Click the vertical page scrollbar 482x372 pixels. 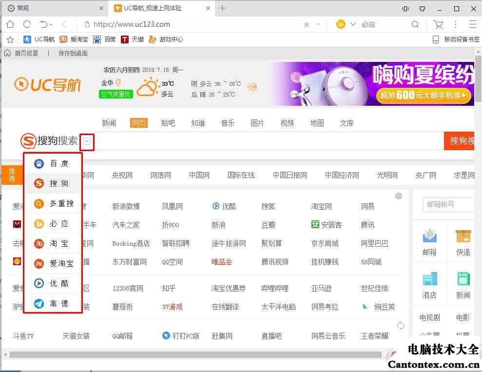click(478, 79)
